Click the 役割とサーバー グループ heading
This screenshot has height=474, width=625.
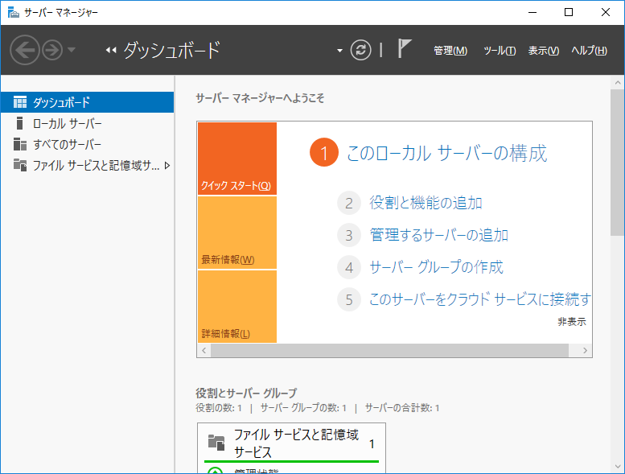coord(246,393)
